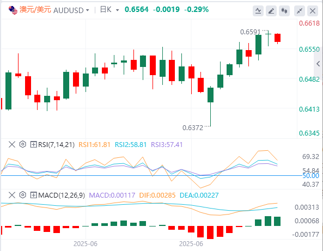
Task: Remove the MACD indicator with X
Action: pyautogui.click(x=12, y=195)
